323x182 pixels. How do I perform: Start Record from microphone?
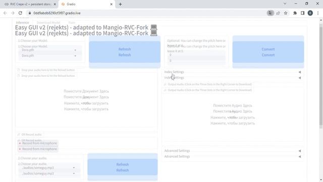click(x=38, y=146)
